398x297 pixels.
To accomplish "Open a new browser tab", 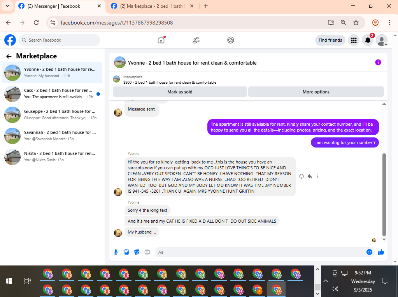I will click(206, 6).
